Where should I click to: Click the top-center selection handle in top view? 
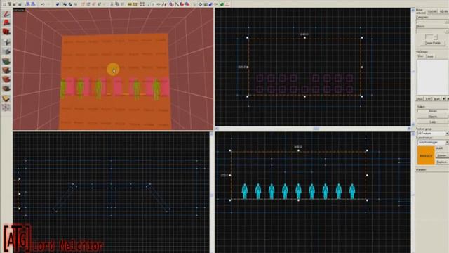tap(304, 37)
